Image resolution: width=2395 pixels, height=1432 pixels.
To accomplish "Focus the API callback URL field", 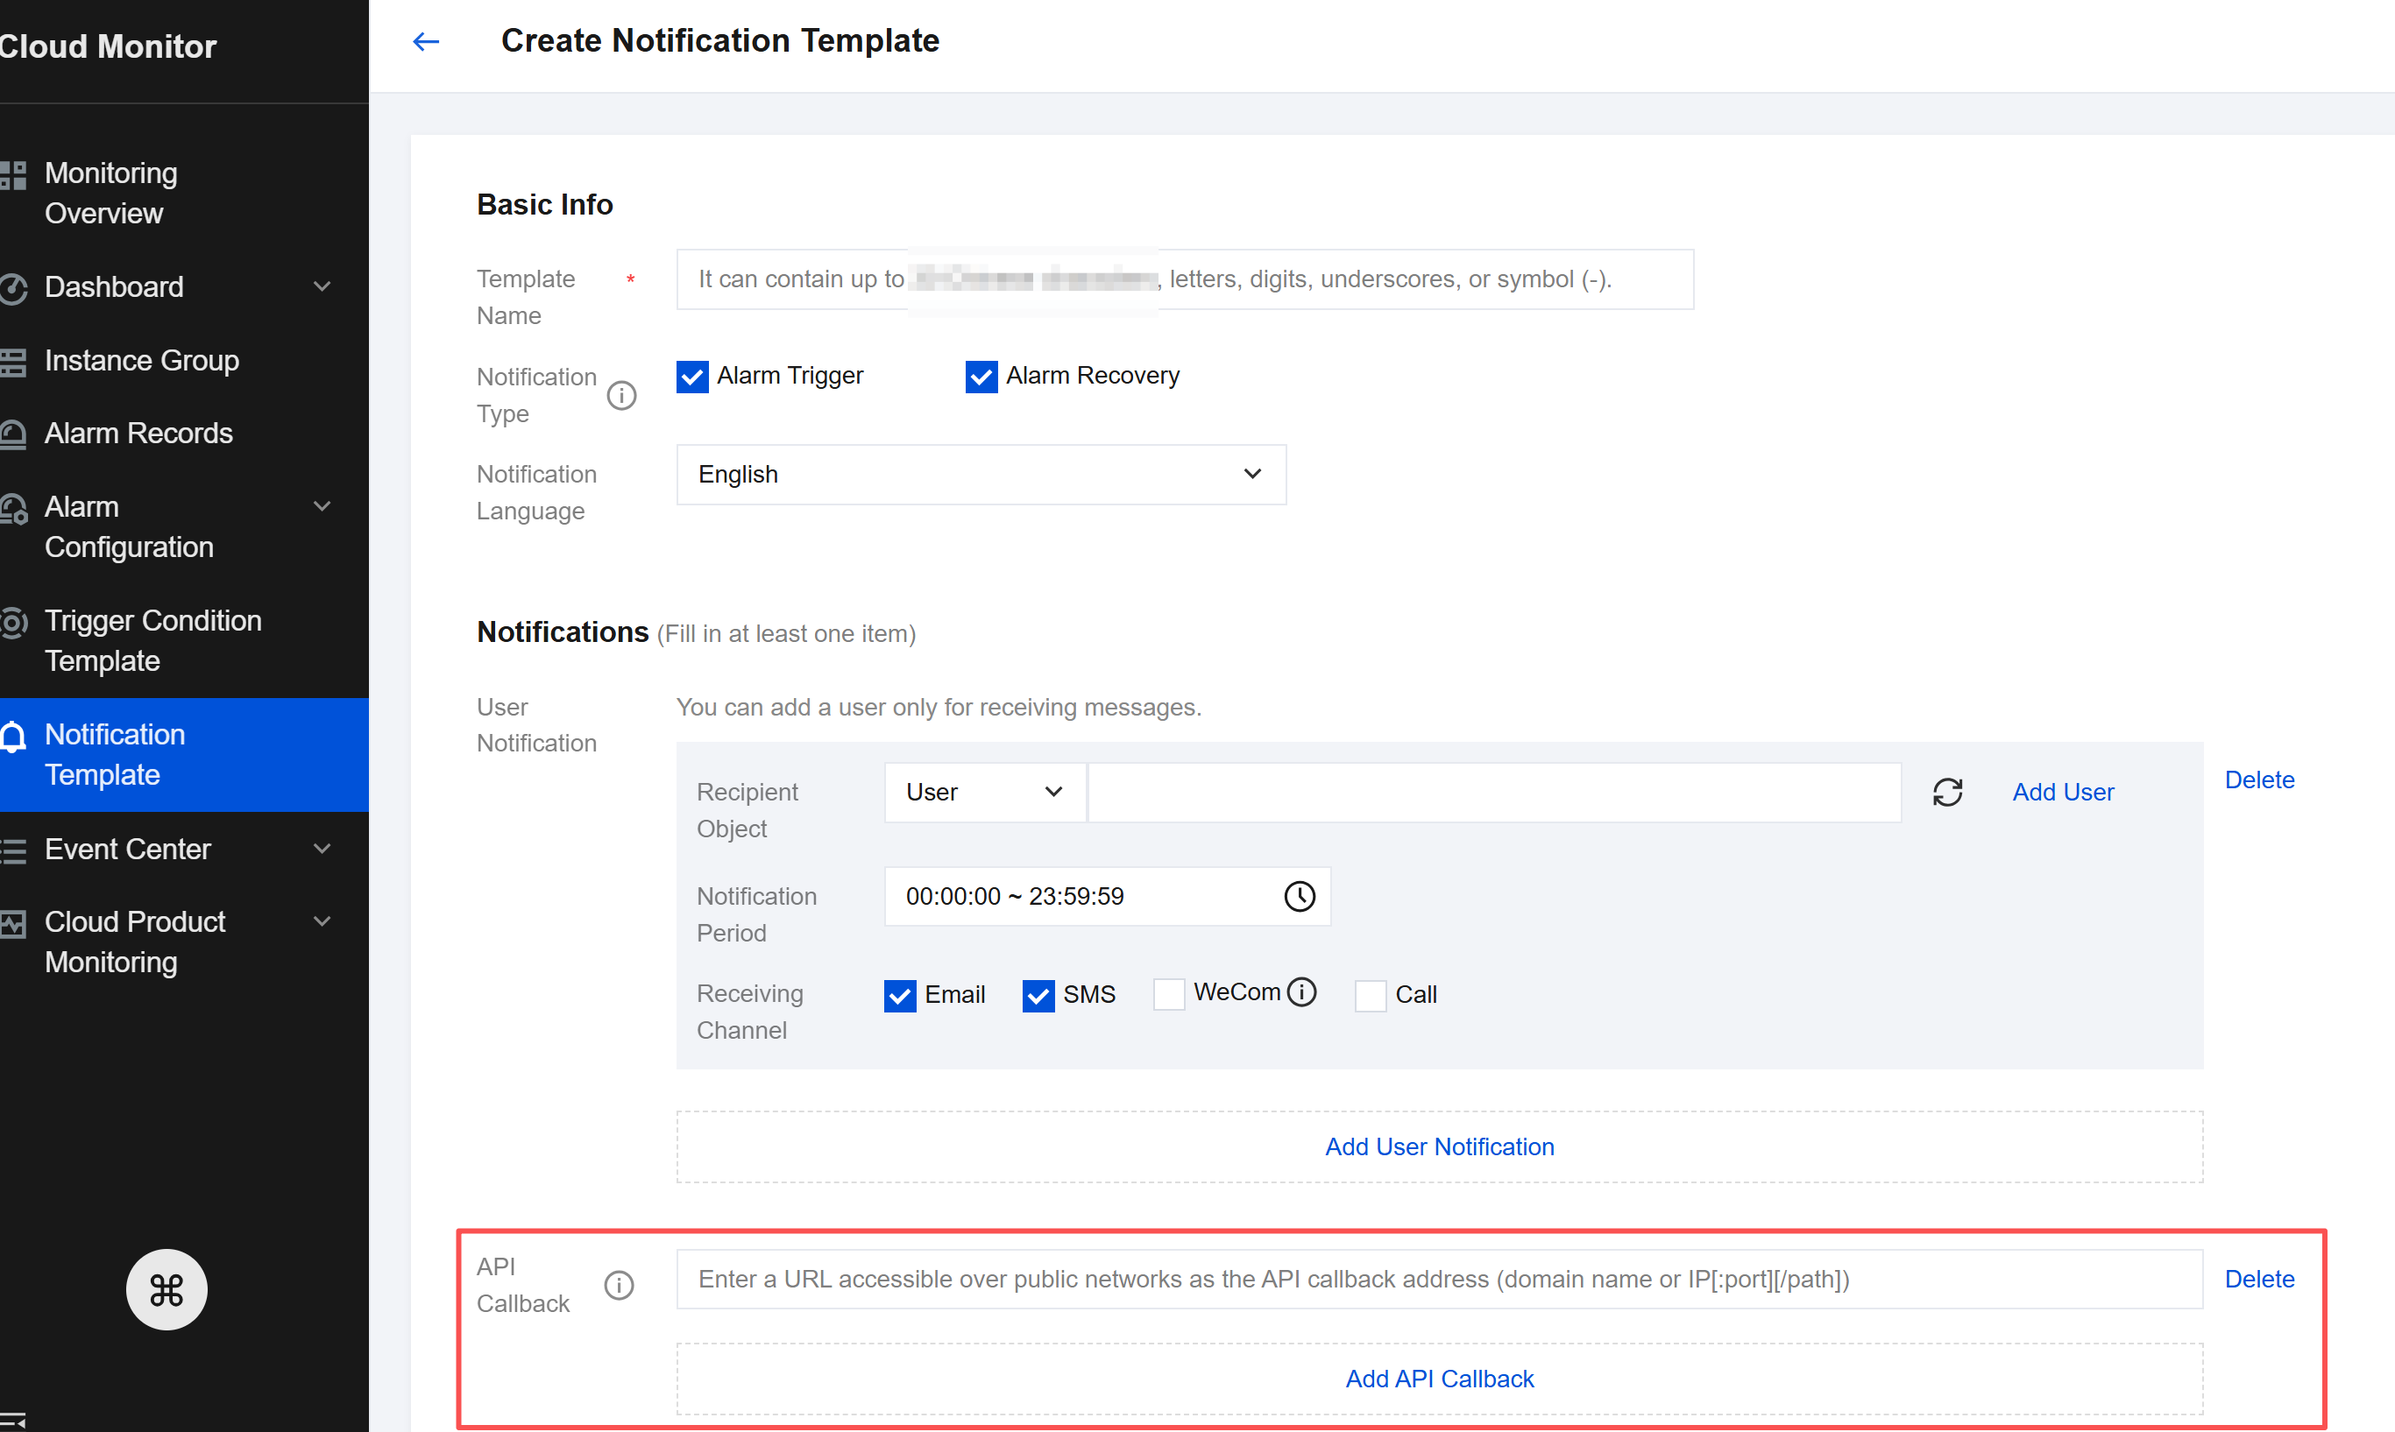I will tap(1439, 1280).
